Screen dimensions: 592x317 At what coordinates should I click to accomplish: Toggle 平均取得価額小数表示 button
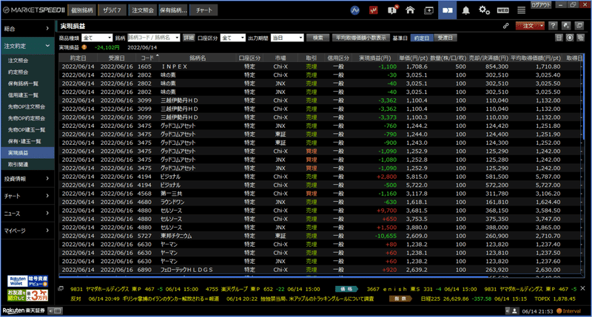pos(361,38)
